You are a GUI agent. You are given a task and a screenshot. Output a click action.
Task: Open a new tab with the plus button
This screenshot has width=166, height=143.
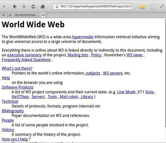click(x=4, y=15)
